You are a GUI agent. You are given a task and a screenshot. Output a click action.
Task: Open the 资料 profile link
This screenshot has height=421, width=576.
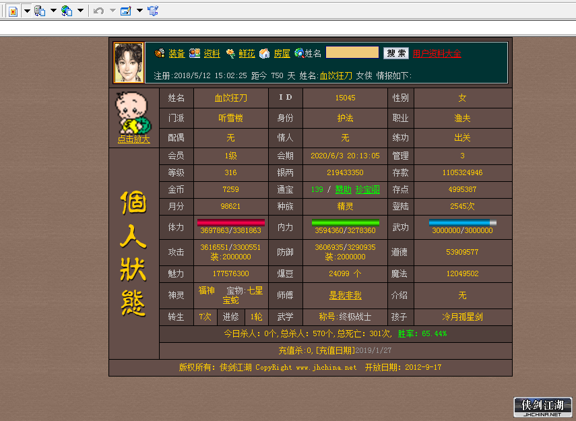(x=212, y=54)
